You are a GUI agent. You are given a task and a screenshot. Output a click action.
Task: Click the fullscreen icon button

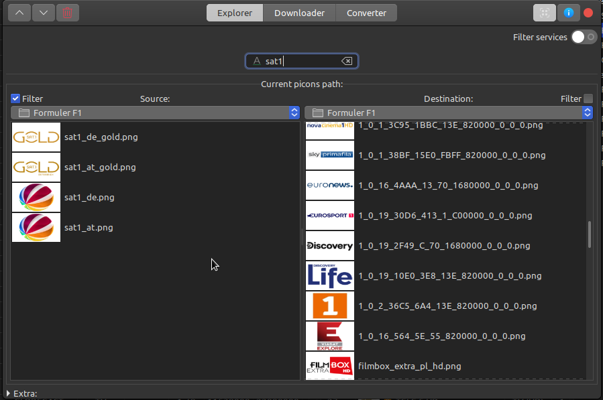tap(544, 13)
